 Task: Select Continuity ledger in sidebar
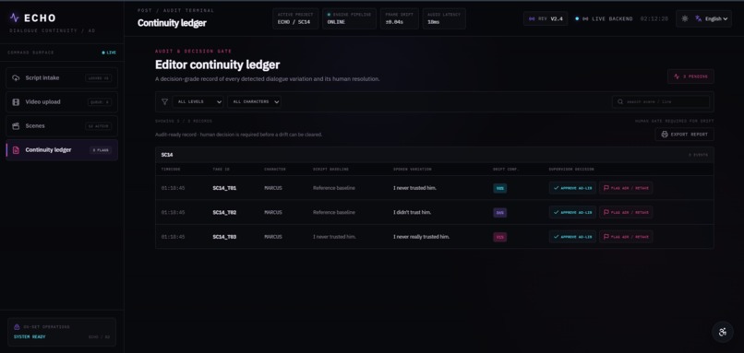point(62,150)
